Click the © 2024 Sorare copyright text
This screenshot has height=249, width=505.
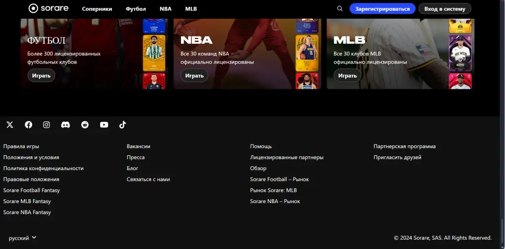pyautogui.click(x=443, y=238)
